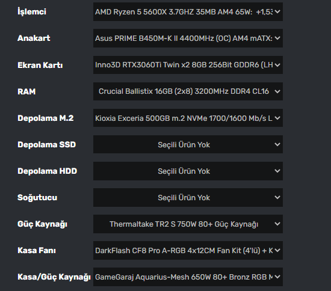Expand the Ekran Kartı dropdown
The image size is (331, 291).
coord(188,65)
